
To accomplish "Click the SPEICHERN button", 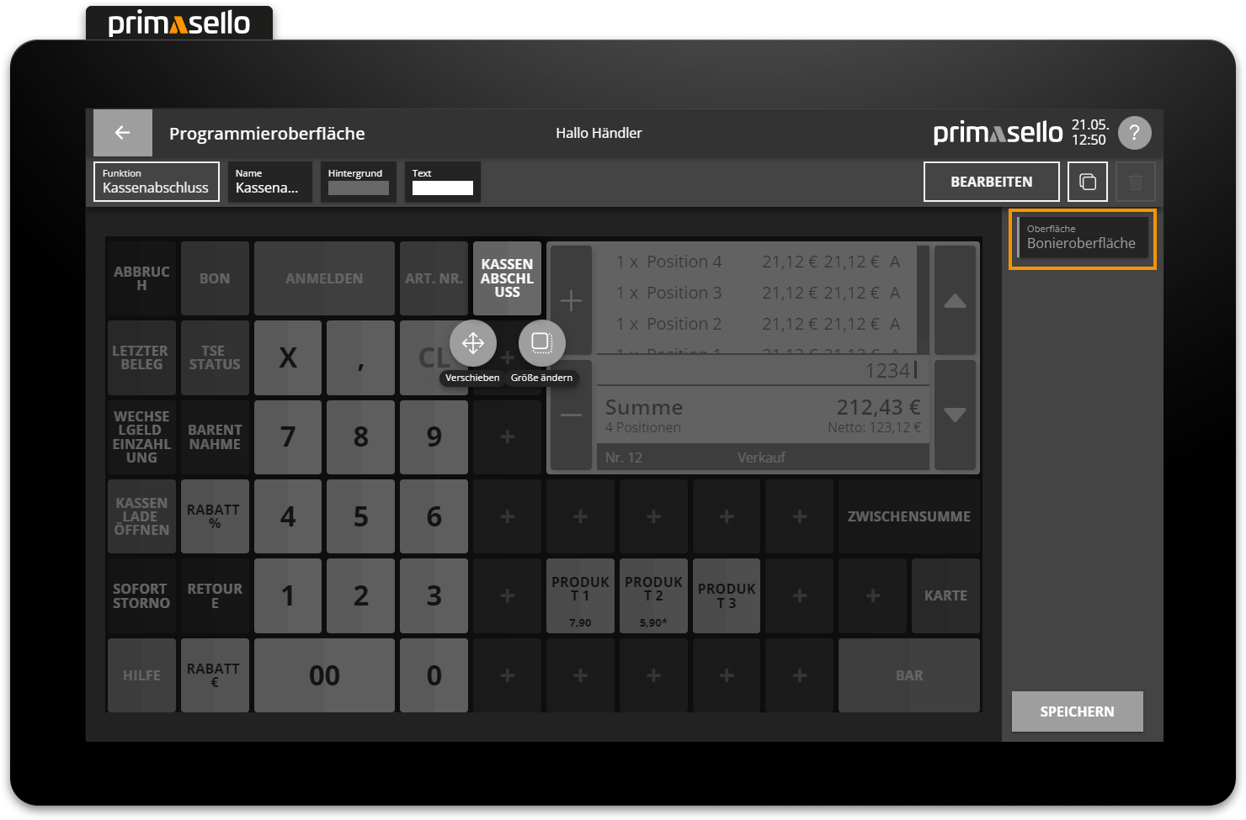I will tap(1077, 712).
